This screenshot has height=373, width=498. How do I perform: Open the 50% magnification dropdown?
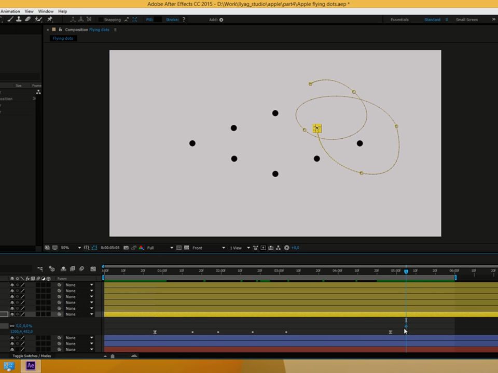[79, 248]
